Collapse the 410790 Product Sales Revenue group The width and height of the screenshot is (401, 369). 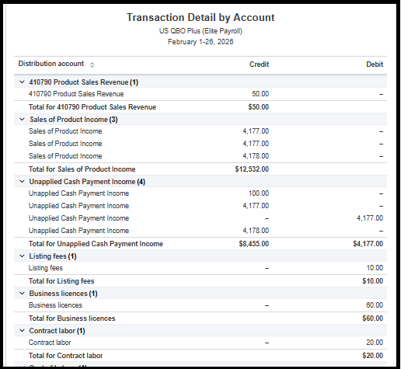pyautogui.click(x=22, y=82)
